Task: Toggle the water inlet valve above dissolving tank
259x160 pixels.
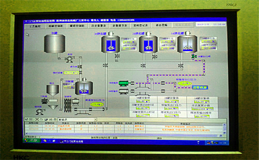Action: (80, 67)
